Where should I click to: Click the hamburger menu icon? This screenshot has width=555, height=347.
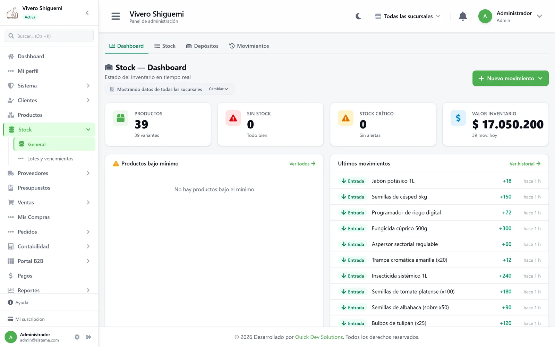coord(116,16)
